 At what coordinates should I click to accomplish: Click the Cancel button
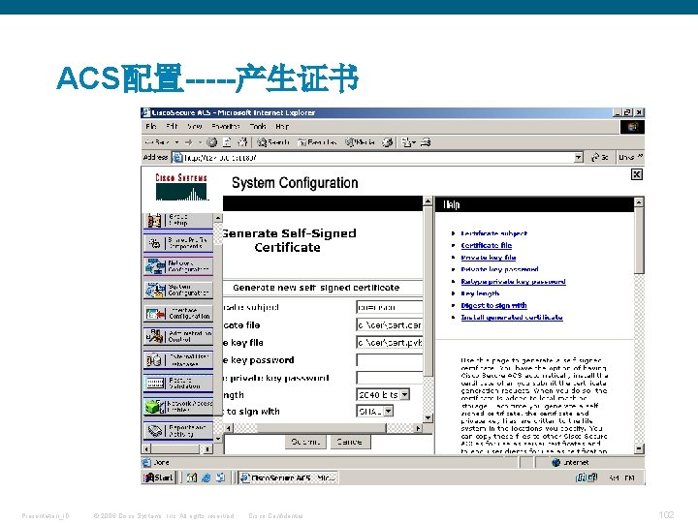point(349,442)
